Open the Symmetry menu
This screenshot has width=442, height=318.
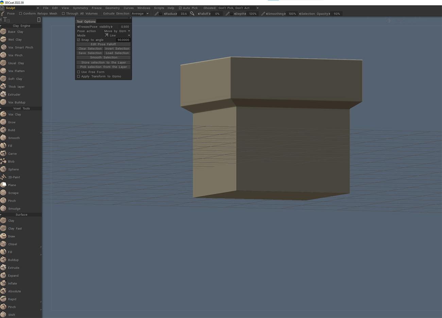(x=80, y=8)
